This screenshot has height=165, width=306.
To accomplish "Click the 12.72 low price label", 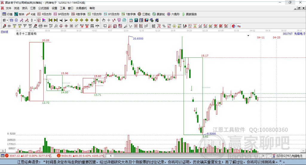I will tap(46, 103).
